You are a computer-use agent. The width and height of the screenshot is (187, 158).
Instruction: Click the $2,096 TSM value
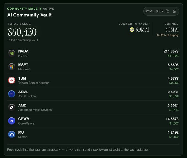174,83
